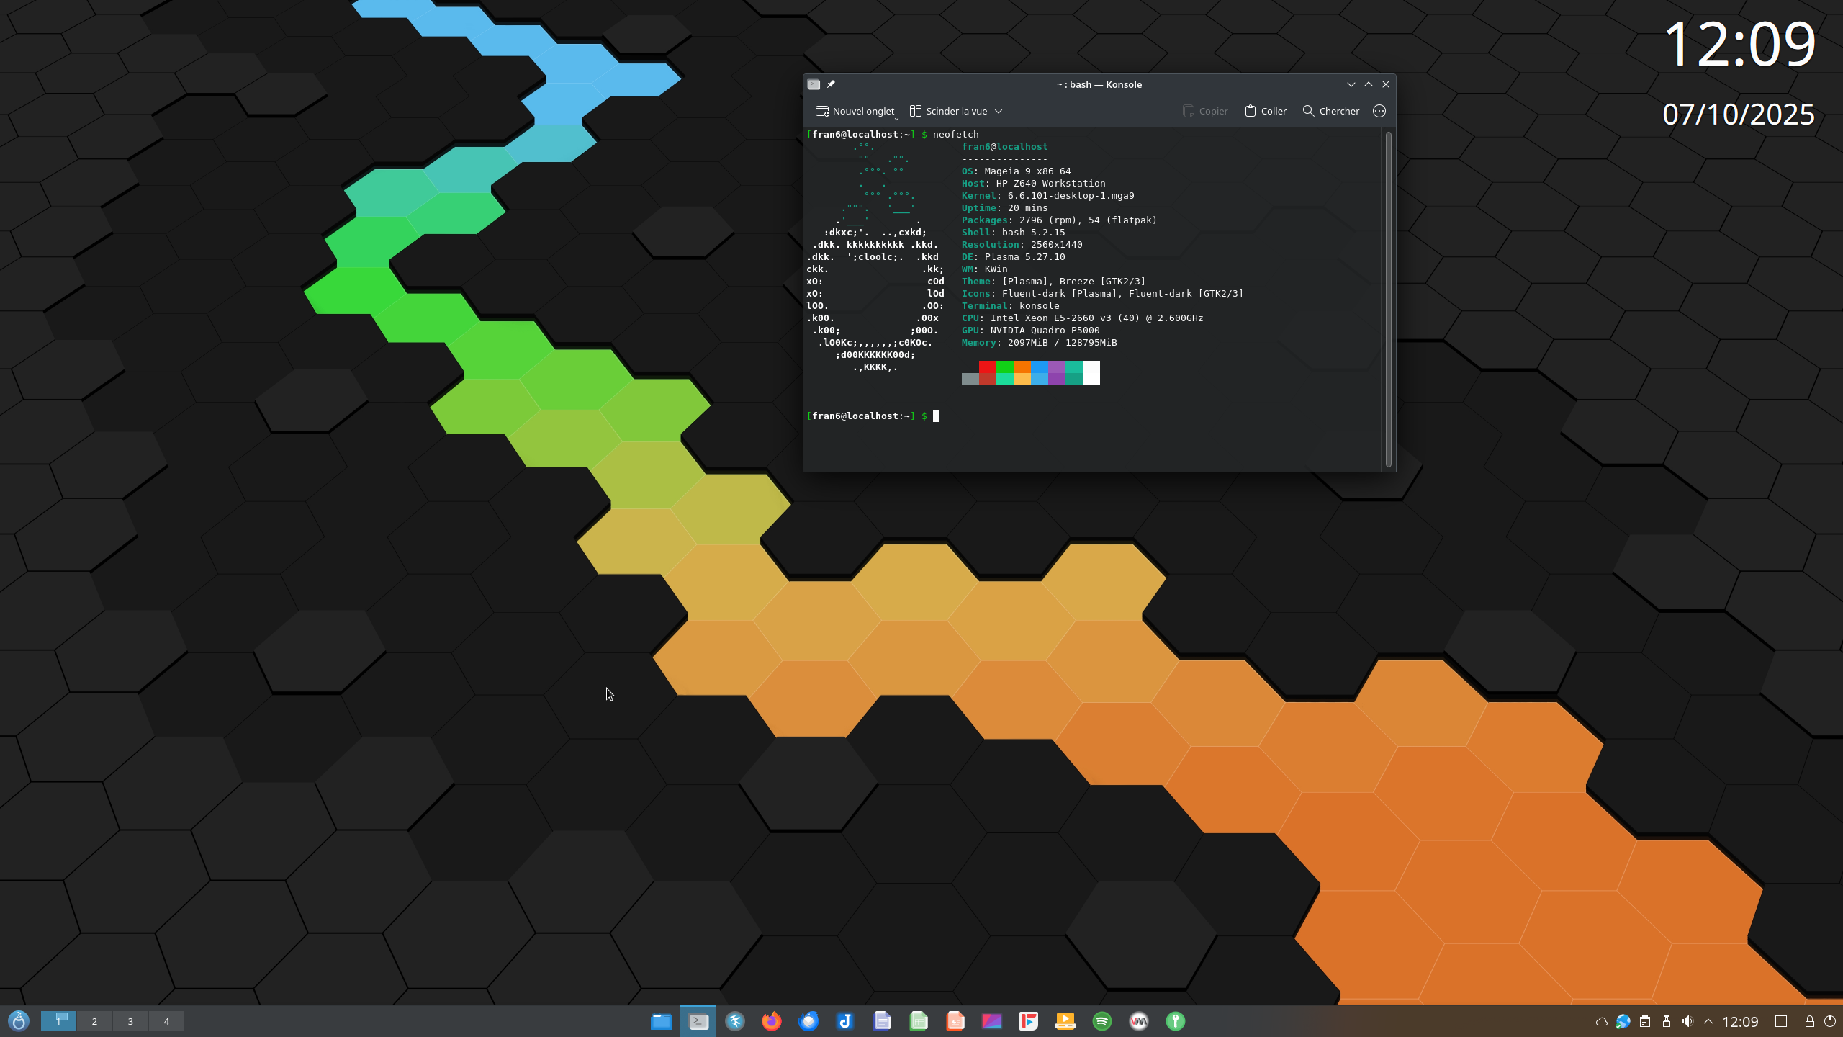Open the clipboard manager in the system tray

1645,1021
